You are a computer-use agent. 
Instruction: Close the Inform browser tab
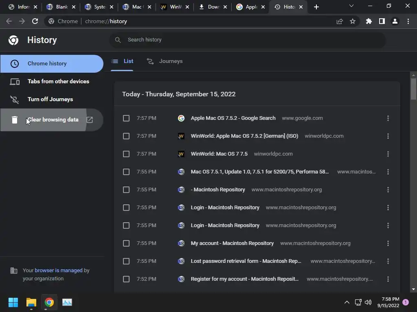tap(36, 7)
